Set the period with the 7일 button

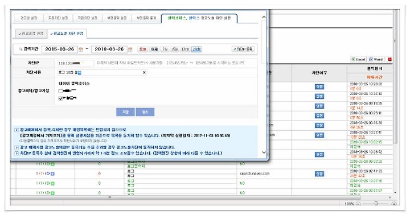[165, 49]
